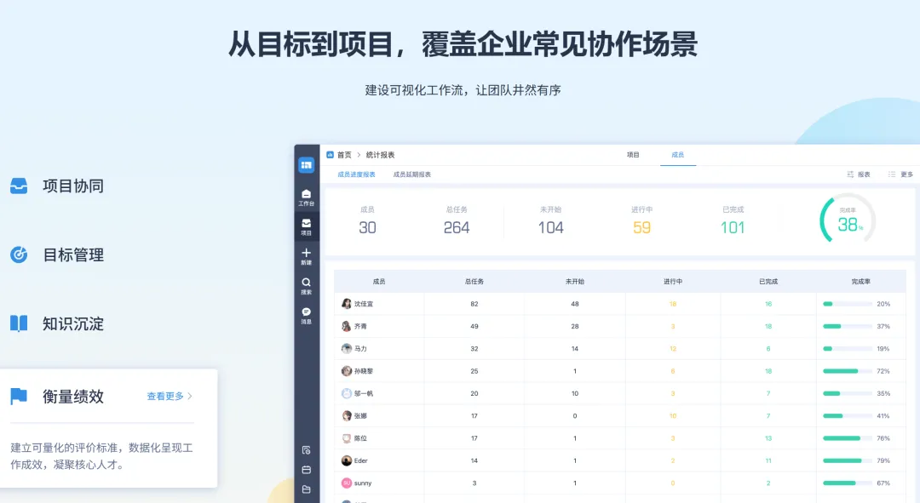The height and width of the screenshot is (503, 920).
Task: Click sunny's pink avatar
Action: coord(347,483)
